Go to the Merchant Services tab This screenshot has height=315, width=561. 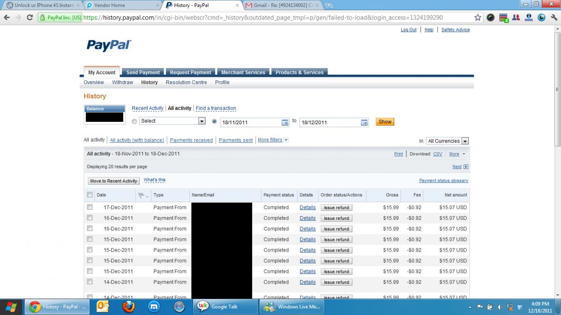coord(243,72)
